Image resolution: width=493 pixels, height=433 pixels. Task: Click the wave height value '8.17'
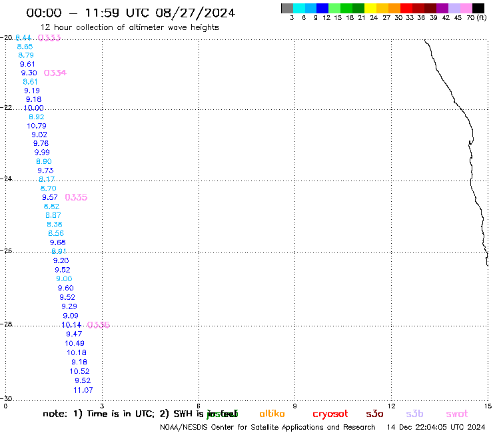(47, 180)
